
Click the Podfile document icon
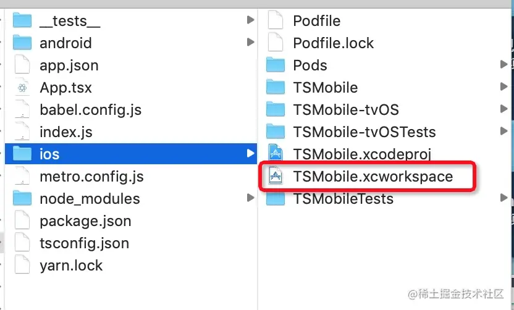click(276, 20)
